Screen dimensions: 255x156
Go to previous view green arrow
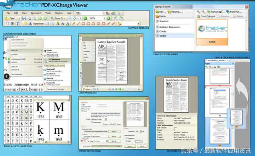(x=40, y=18)
